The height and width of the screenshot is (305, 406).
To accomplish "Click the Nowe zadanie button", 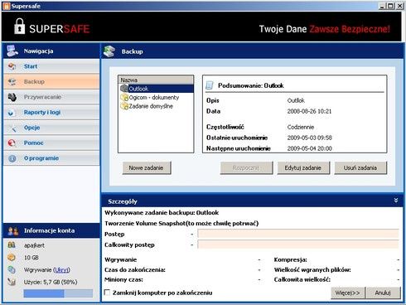I will (x=147, y=167).
